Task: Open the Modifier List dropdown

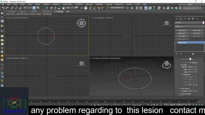Action: (189, 27)
